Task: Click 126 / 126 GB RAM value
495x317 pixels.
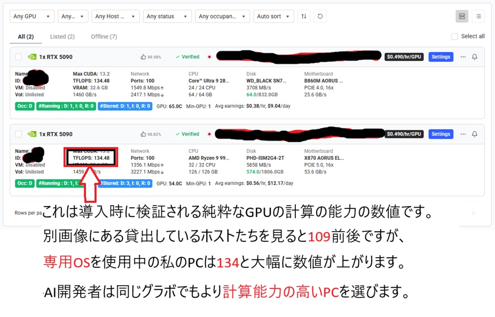Action: click(x=203, y=172)
